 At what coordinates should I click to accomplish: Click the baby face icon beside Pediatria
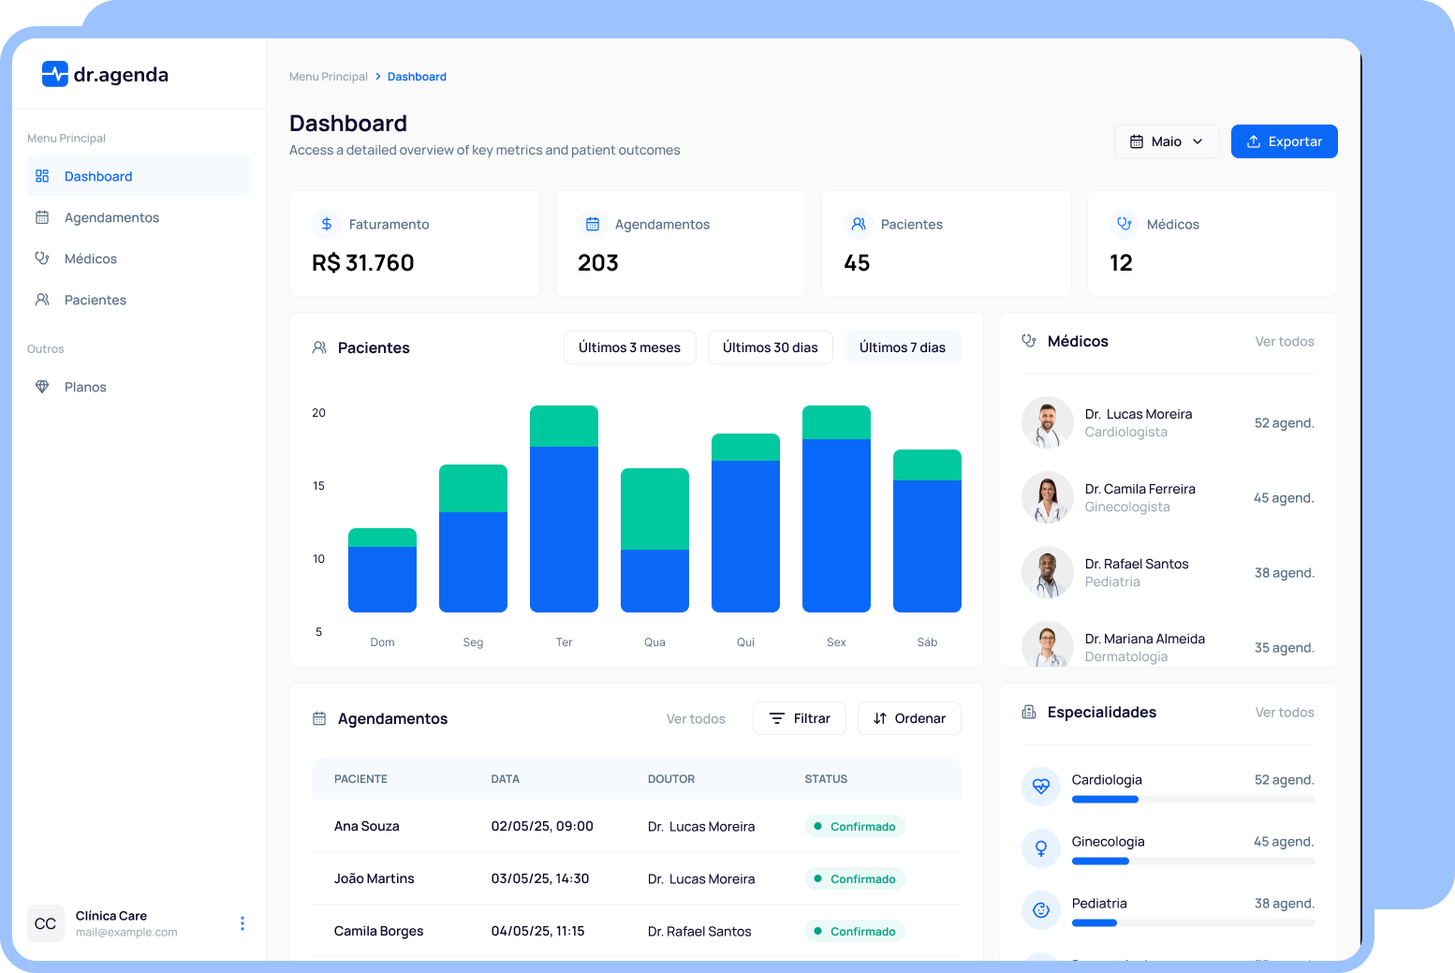(x=1040, y=909)
